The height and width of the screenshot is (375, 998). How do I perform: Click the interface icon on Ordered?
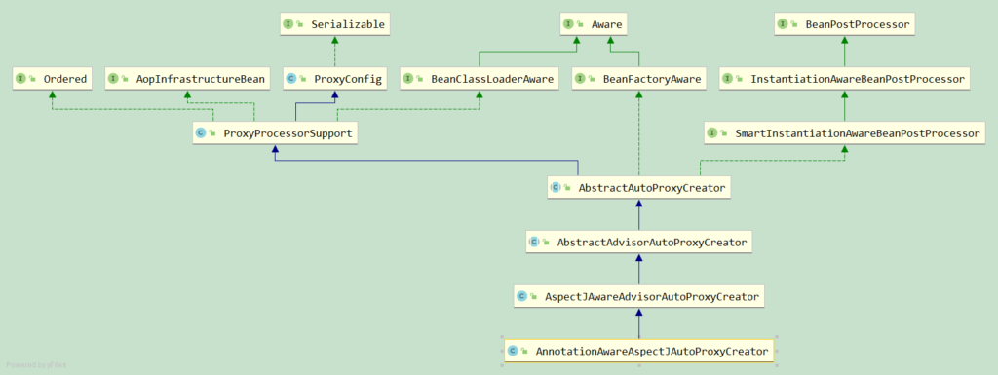click(x=20, y=80)
